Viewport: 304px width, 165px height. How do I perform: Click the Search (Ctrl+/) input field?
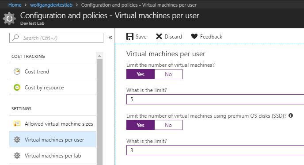coord(56,38)
